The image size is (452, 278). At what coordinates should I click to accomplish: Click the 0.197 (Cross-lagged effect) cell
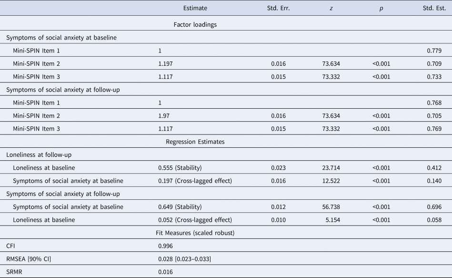click(x=195, y=181)
